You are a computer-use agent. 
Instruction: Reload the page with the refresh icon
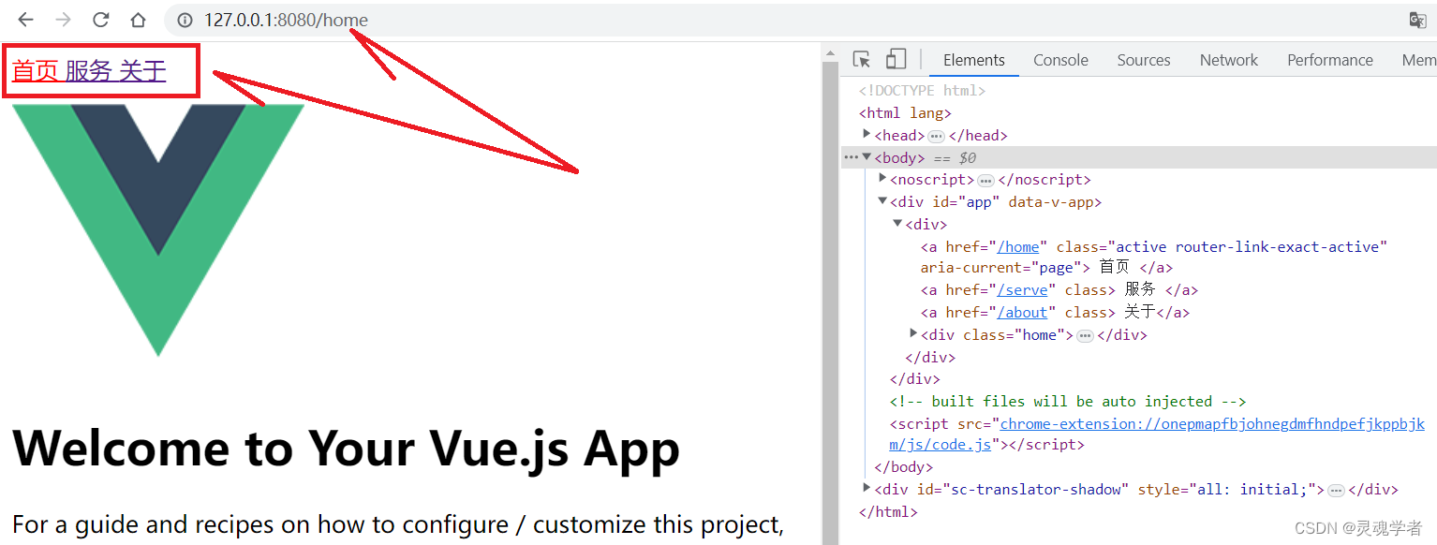click(x=100, y=20)
